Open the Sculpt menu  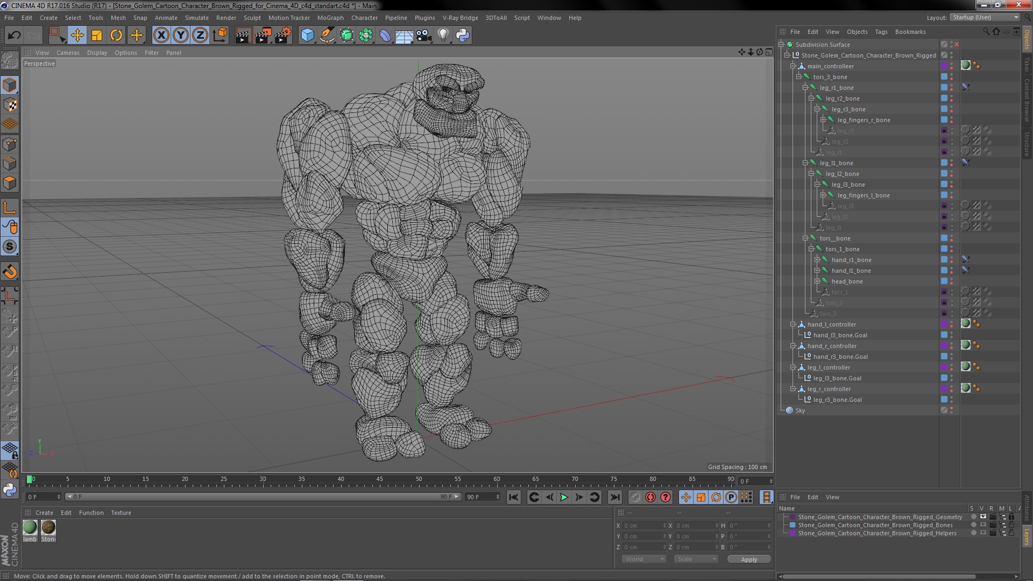click(x=252, y=18)
